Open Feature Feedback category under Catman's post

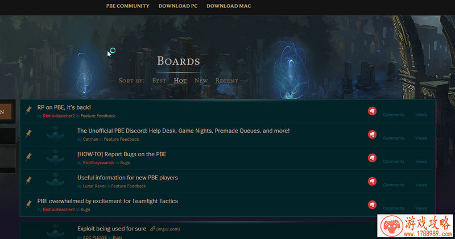(x=121, y=139)
